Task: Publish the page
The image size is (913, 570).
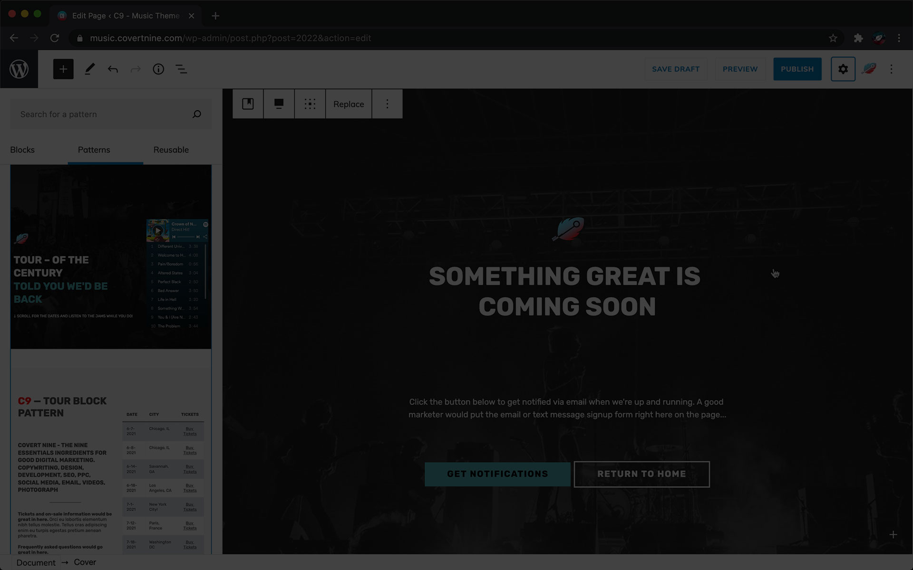Action: pyautogui.click(x=797, y=69)
